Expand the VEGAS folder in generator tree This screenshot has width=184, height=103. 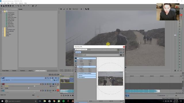[x=3, y=33]
